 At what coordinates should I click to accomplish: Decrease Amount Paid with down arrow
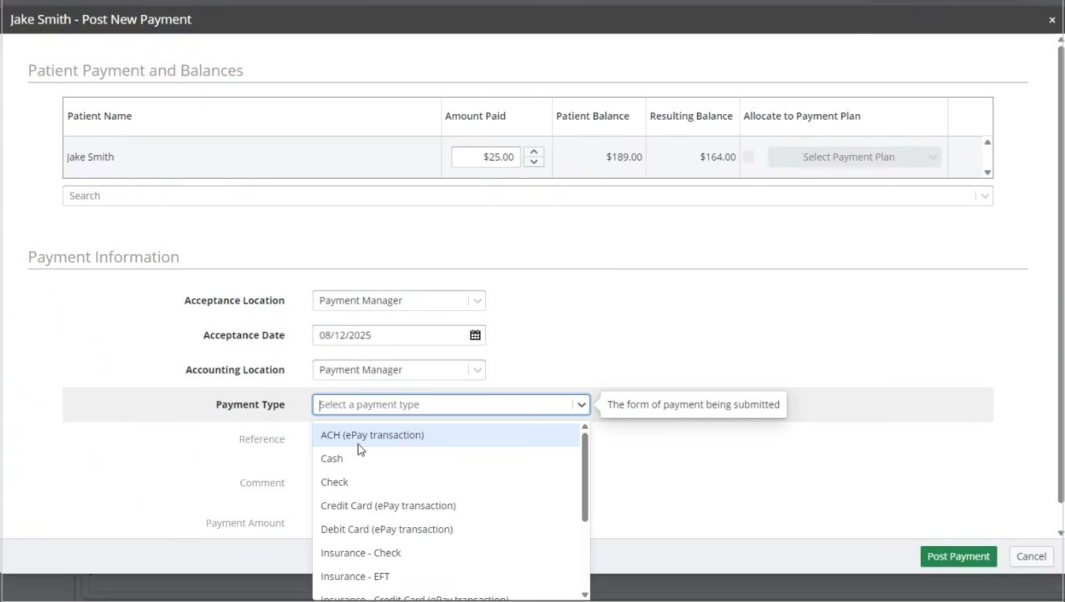(534, 162)
